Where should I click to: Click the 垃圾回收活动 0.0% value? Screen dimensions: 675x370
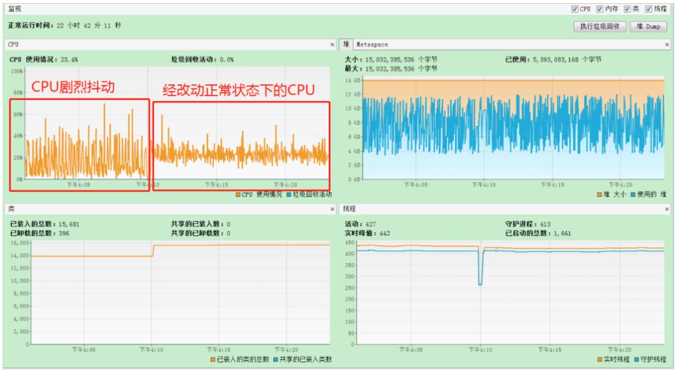[226, 60]
